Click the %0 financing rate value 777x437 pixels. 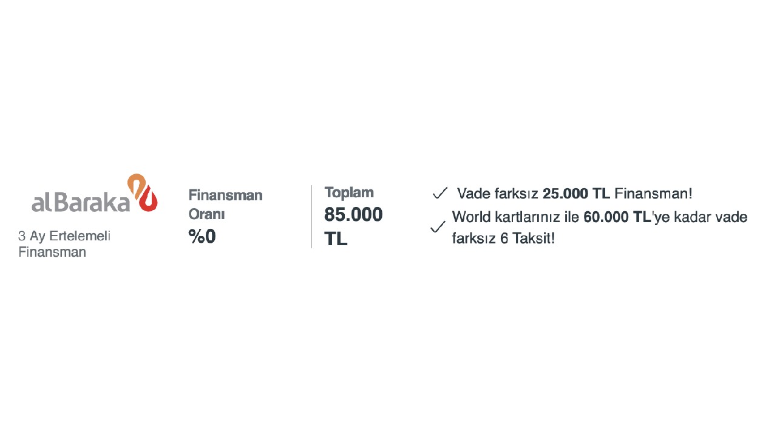tap(202, 237)
